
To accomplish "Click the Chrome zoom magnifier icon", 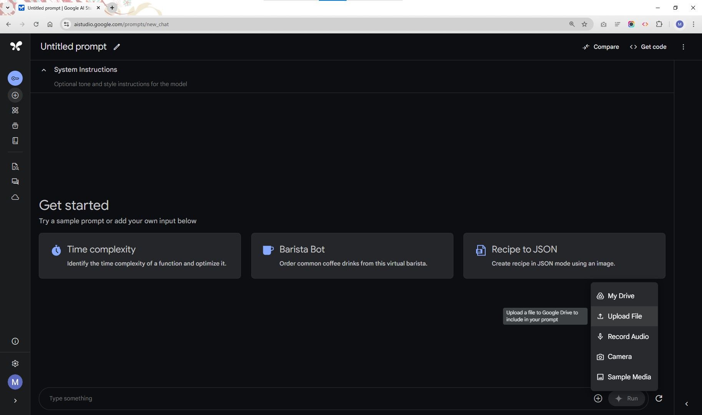I will coord(572,24).
